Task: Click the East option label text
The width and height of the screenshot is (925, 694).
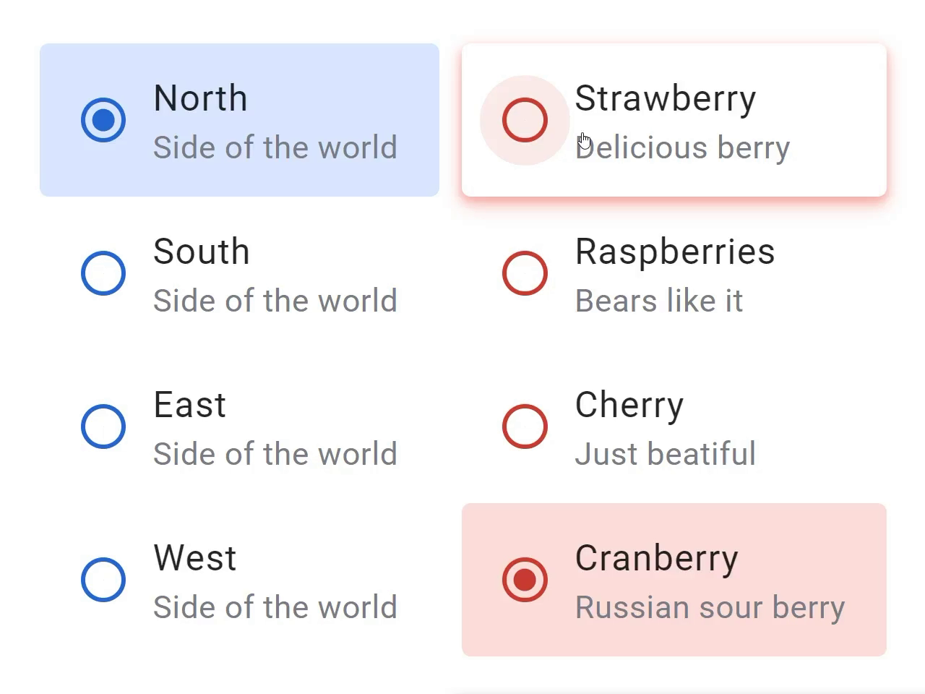Action: tap(189, 406)
